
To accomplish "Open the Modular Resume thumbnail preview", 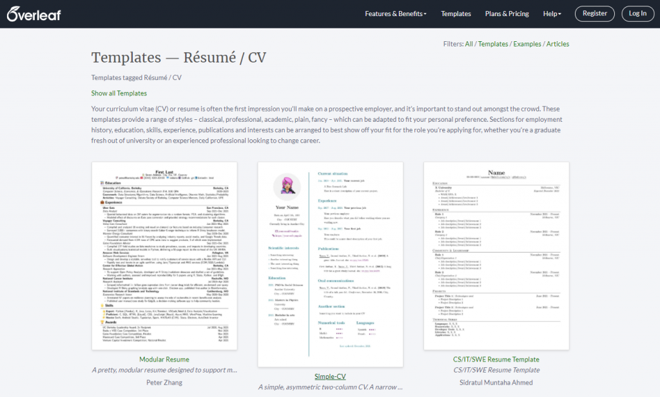I will coord(164,256).
